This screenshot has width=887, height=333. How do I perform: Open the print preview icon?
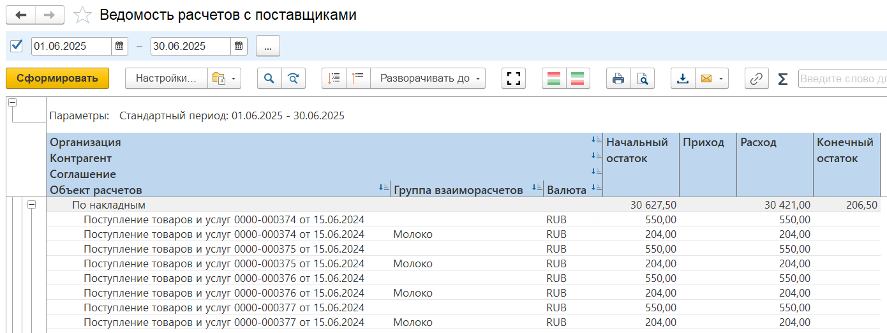pyautogui.click(x=643, y=78)
